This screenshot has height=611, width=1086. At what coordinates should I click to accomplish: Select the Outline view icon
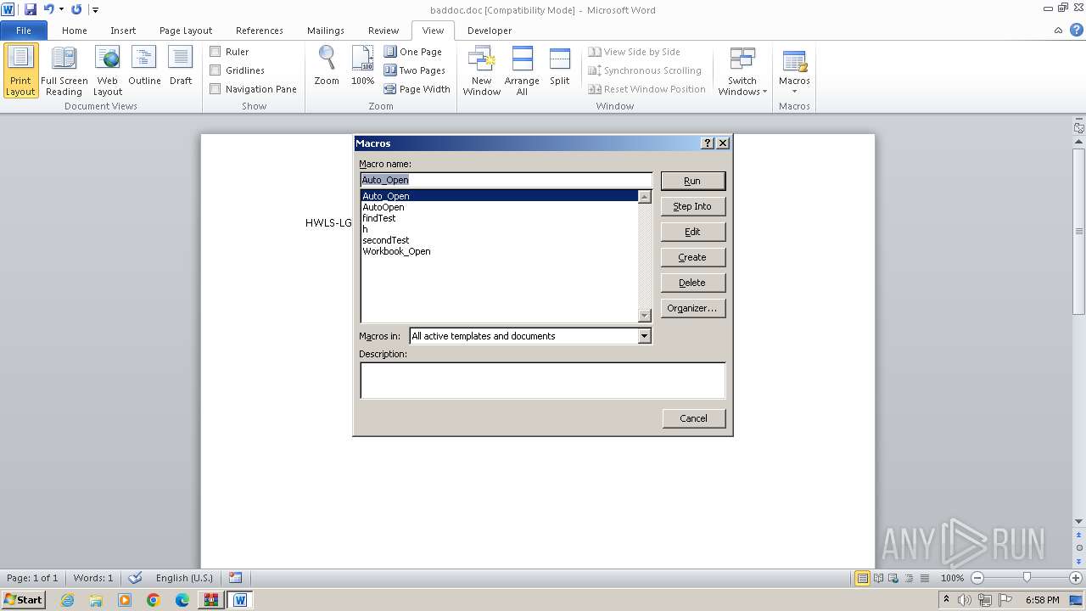point(144,66)
